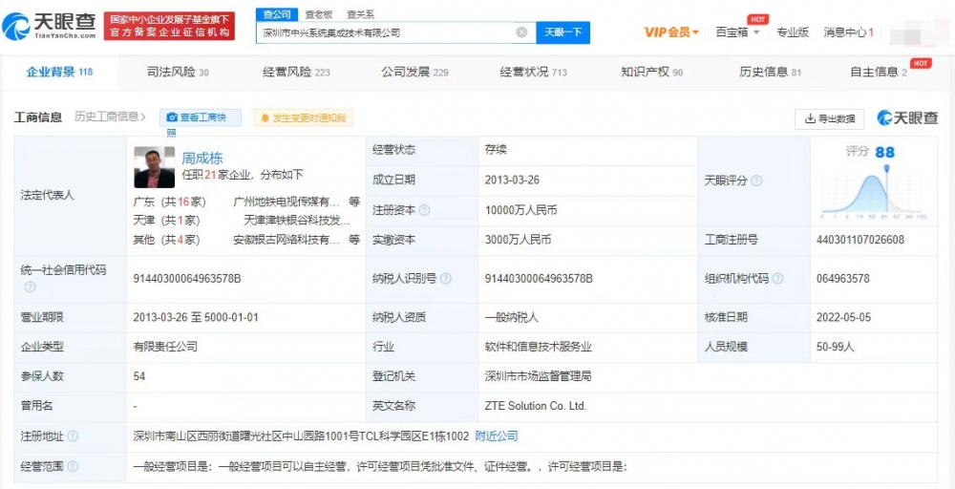Open 消息中心 notifications
Screen dimensions: 955x489
click(848, 32)
